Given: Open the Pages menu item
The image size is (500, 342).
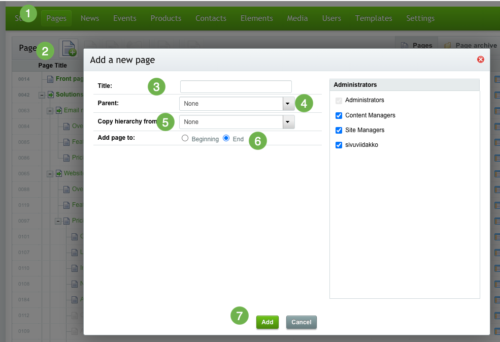Looking at the screenshot, I should [56, 18].
